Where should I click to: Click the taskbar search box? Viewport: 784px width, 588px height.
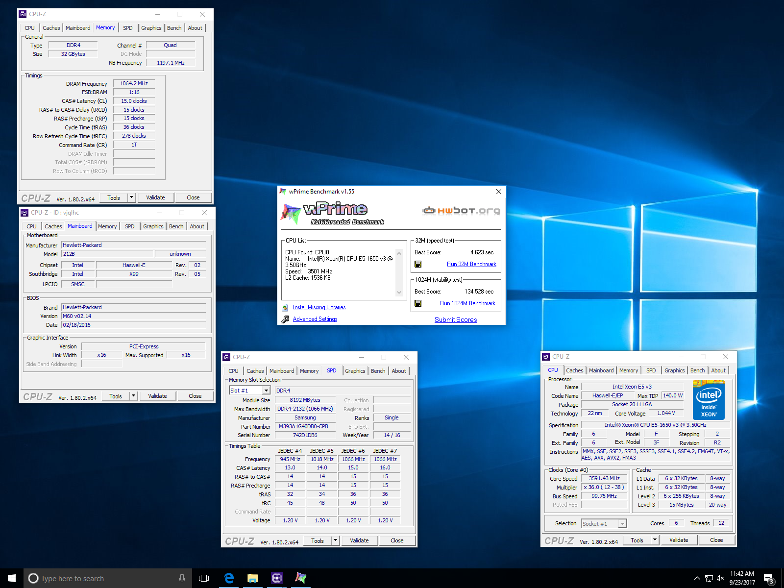(x=107, y=578)
